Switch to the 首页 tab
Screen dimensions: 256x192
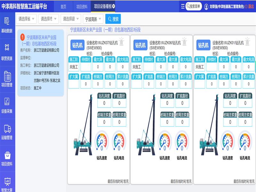(63, 6)
